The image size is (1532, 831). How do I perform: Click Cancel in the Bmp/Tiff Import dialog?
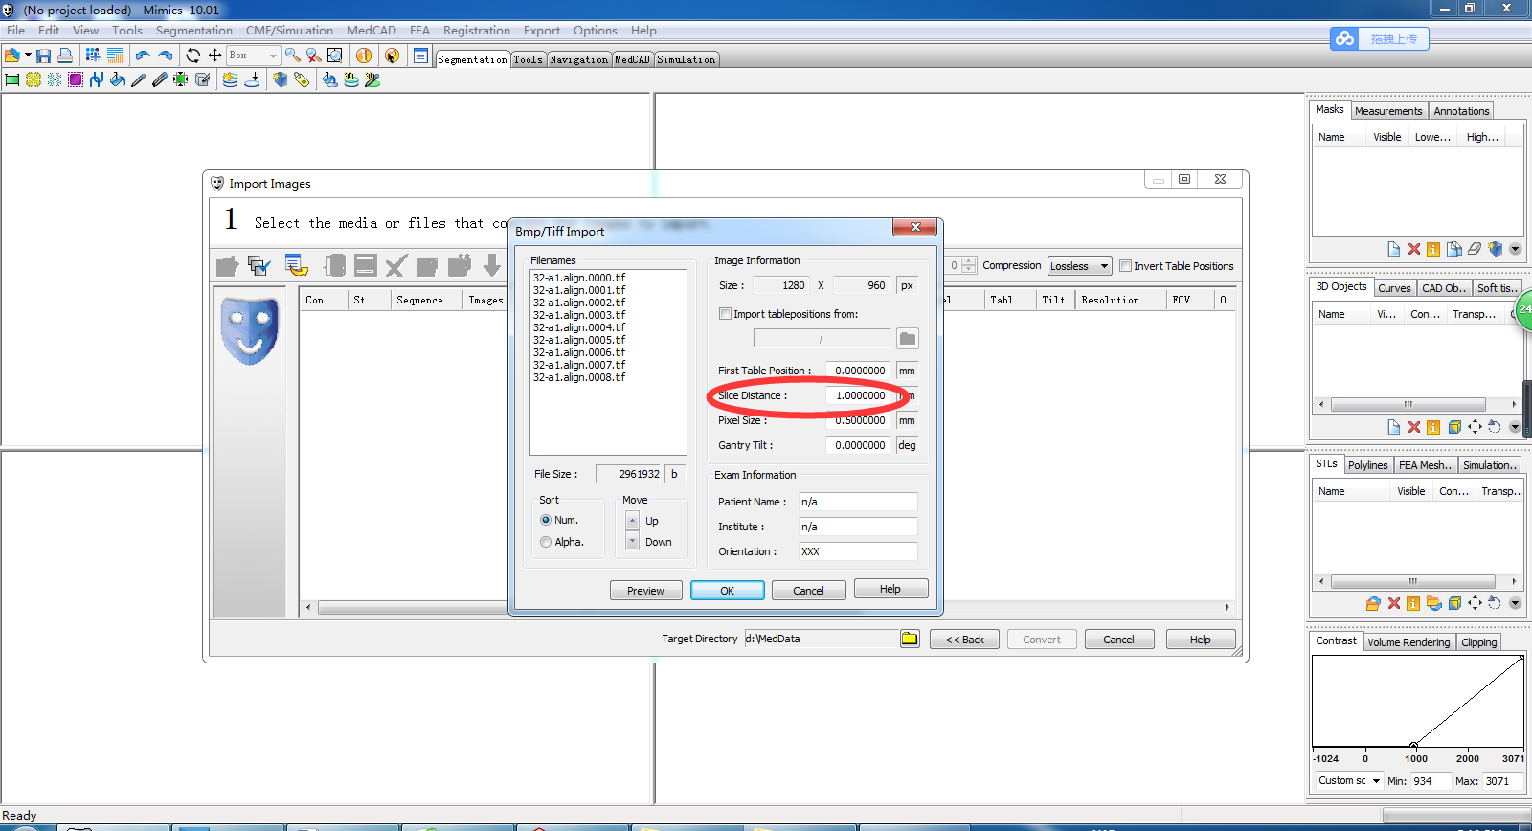pyautogui.click(x=808, y=591)
